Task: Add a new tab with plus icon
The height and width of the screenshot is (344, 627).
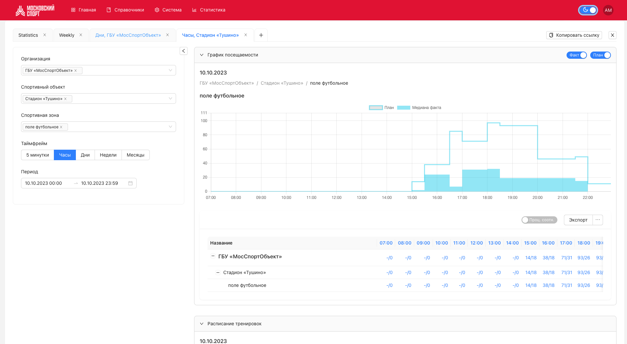Action: [x=261, y=35]
